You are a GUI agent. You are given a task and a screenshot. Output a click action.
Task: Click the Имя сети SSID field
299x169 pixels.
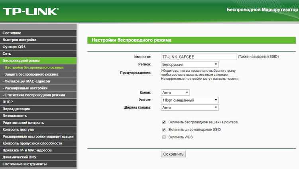(x=199, y=57)
